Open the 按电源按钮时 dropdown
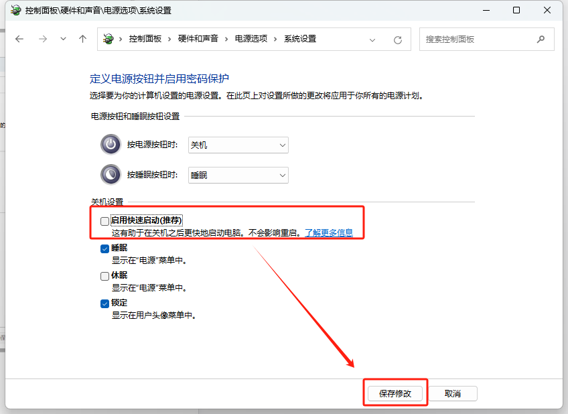Viewport: 568px width, 414px height. [x=238, y=145]
